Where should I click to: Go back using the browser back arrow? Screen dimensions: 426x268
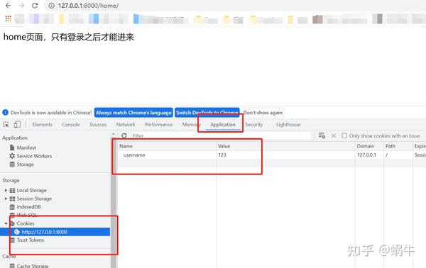click(x=9, y=6)
